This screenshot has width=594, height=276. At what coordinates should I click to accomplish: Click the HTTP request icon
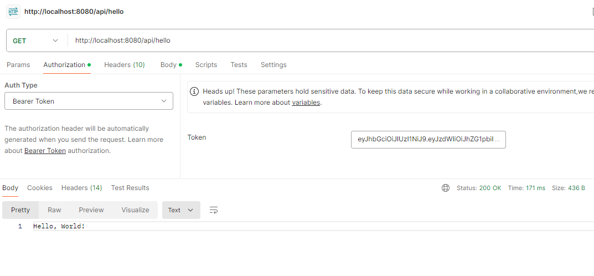point(13,11)
